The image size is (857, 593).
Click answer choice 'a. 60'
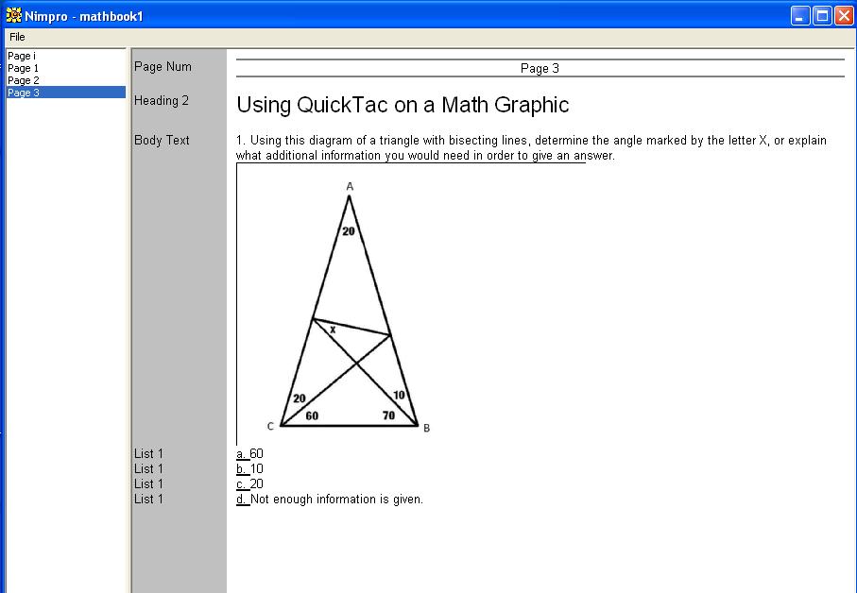coord(249,454)
